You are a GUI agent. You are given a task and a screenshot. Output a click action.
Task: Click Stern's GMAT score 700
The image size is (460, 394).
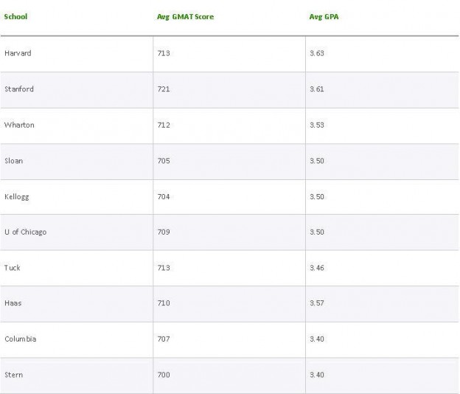point(164,375)
